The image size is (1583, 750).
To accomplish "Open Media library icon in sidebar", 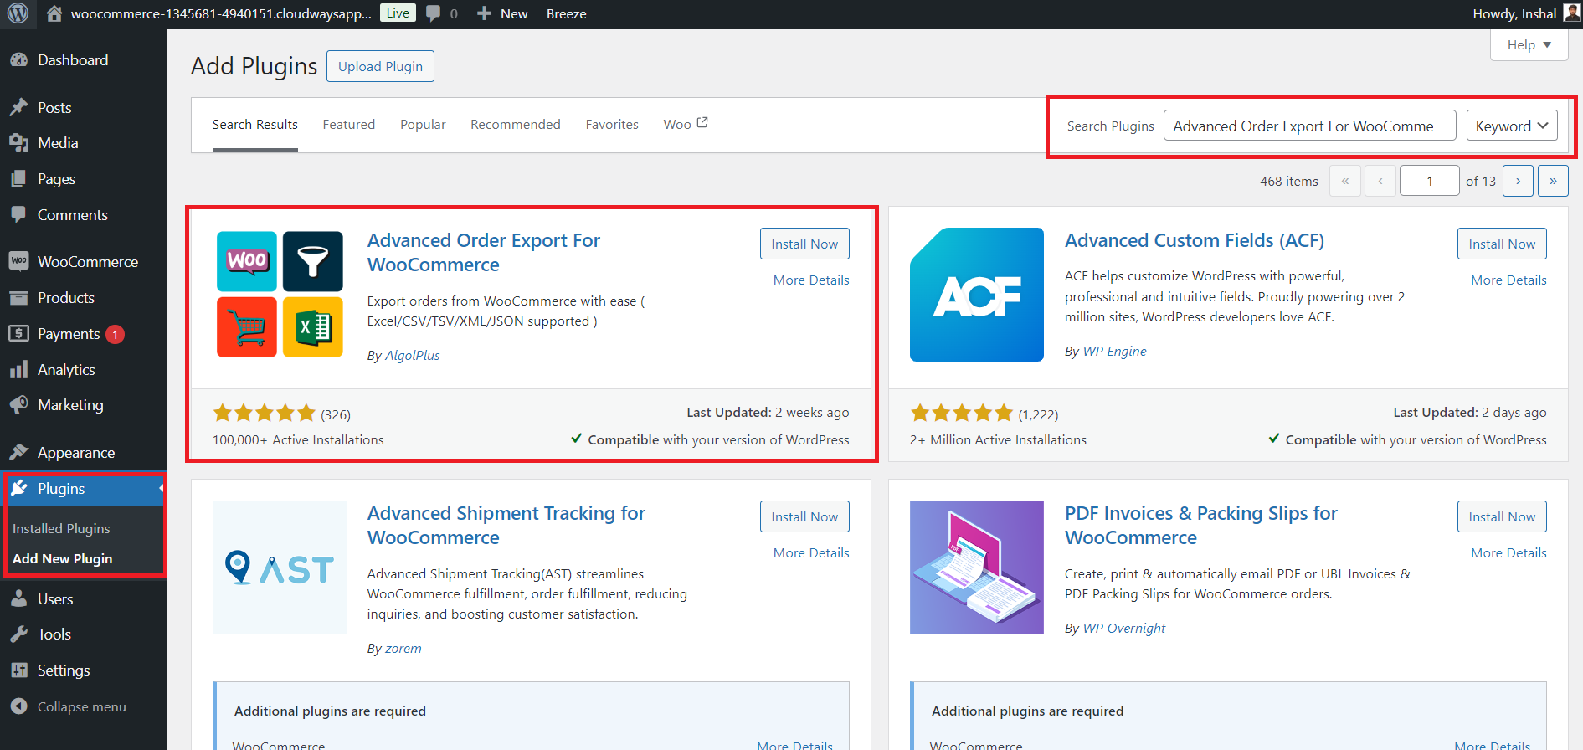I will pyautogui.click(x=18, y=143).
